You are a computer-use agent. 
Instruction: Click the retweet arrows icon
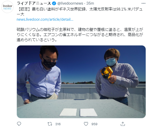point(50,124)
